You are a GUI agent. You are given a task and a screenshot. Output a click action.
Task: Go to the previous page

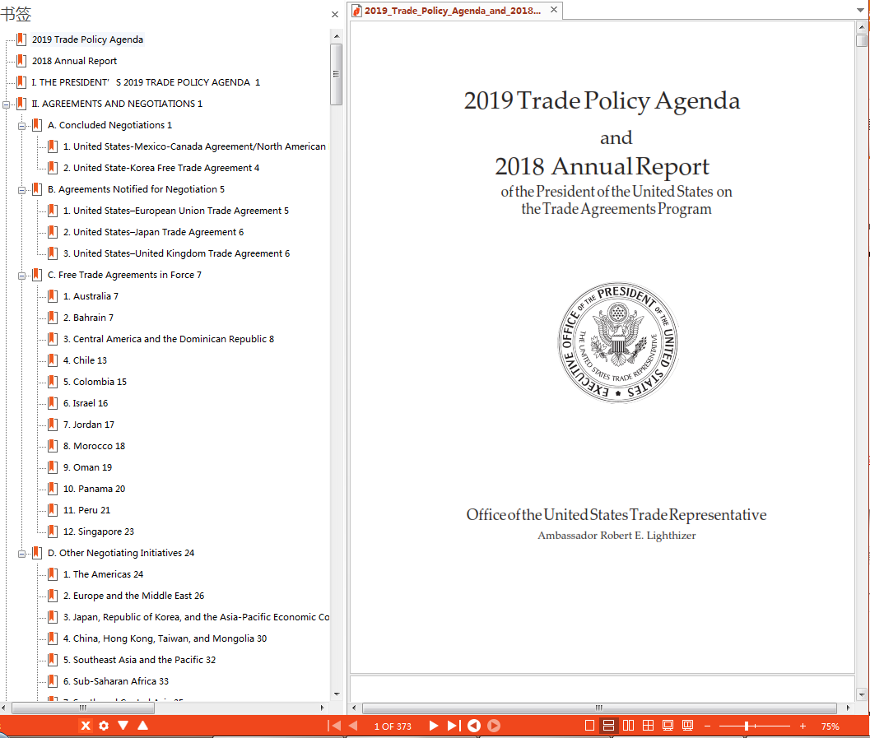[353, 725]
